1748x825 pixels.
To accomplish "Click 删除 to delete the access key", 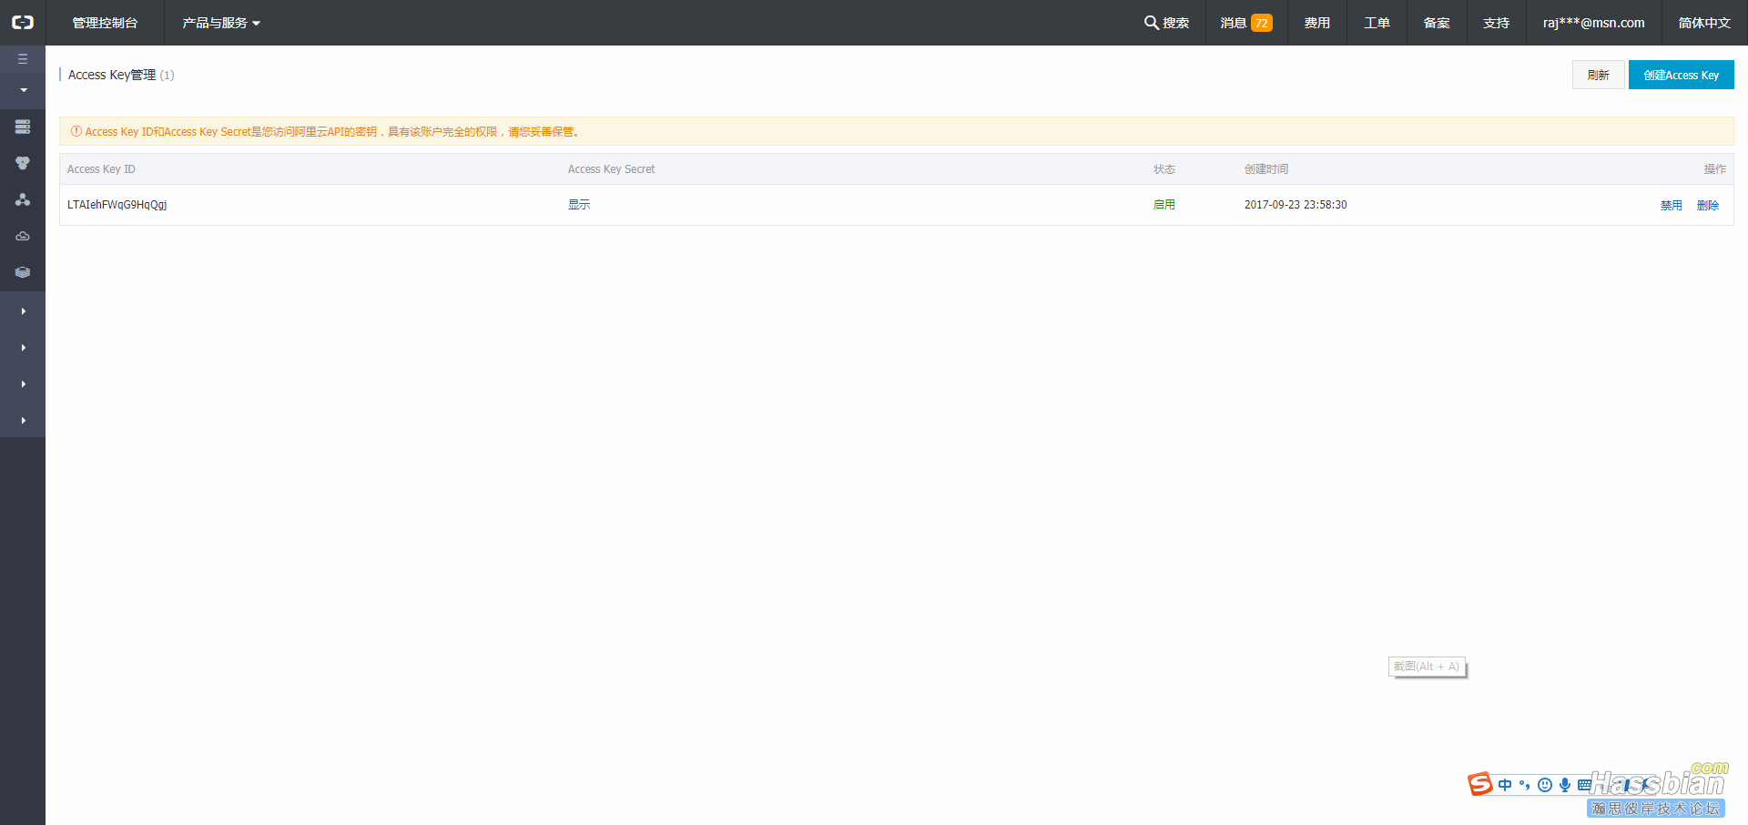I will [1707, 206].
